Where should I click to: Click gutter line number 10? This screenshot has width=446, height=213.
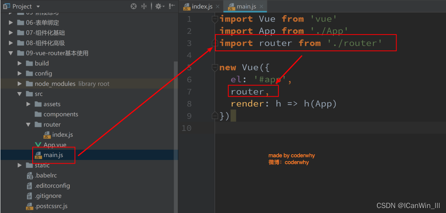[x=187, y=128]
